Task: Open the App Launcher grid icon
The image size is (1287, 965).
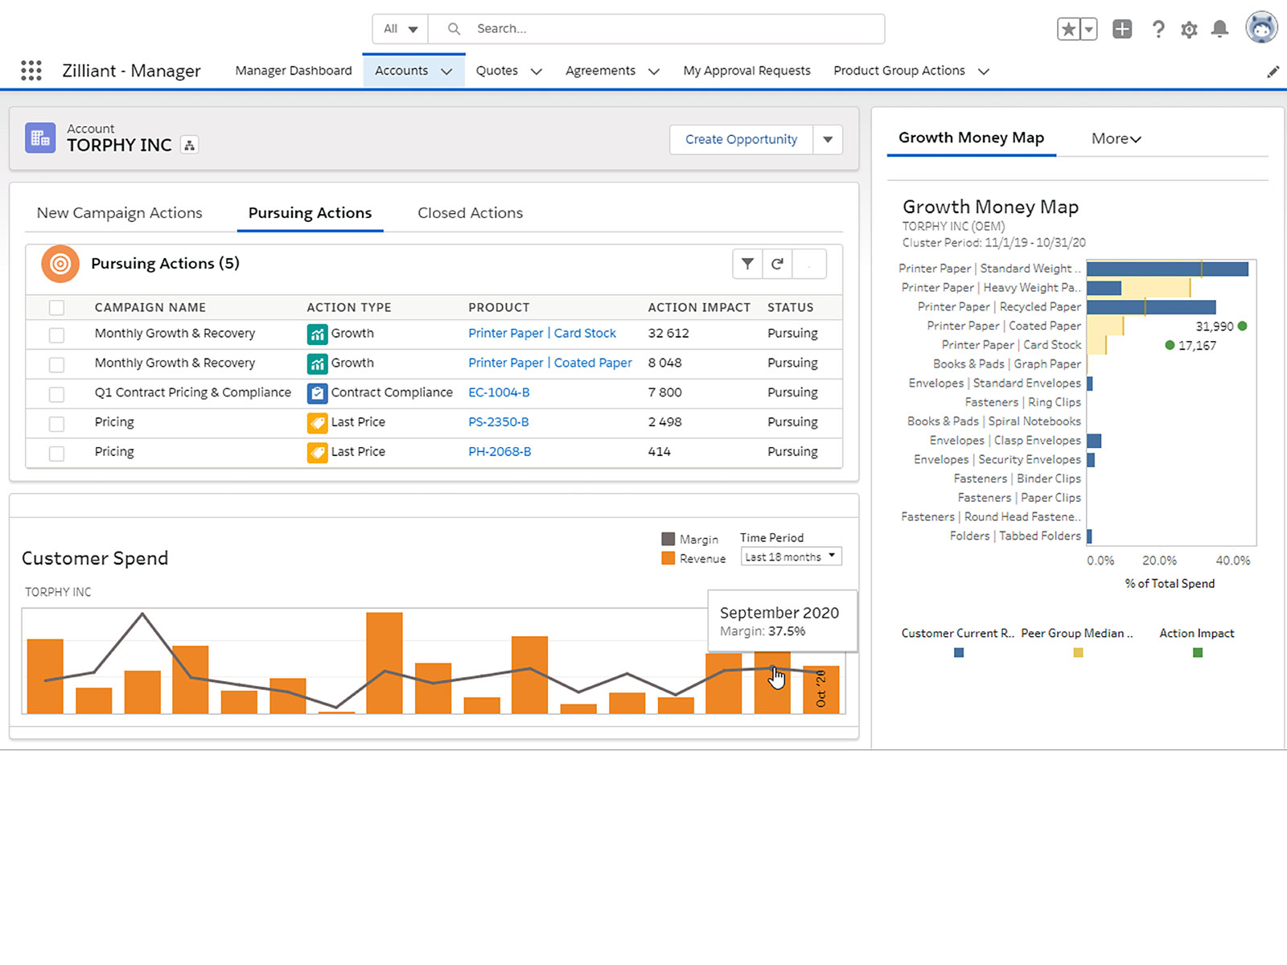Action: point(31,71)
